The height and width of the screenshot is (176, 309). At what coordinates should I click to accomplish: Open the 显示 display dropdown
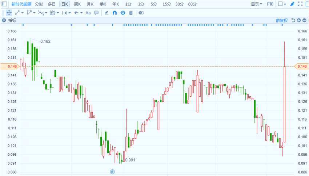click(256, 4)
